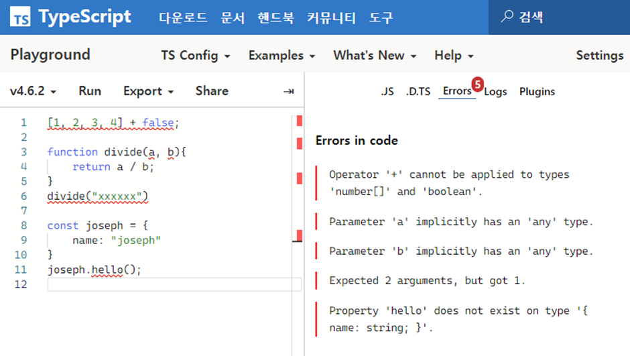Expand the Help dropdown
The image size is (630, 356).
click(454, 56)
